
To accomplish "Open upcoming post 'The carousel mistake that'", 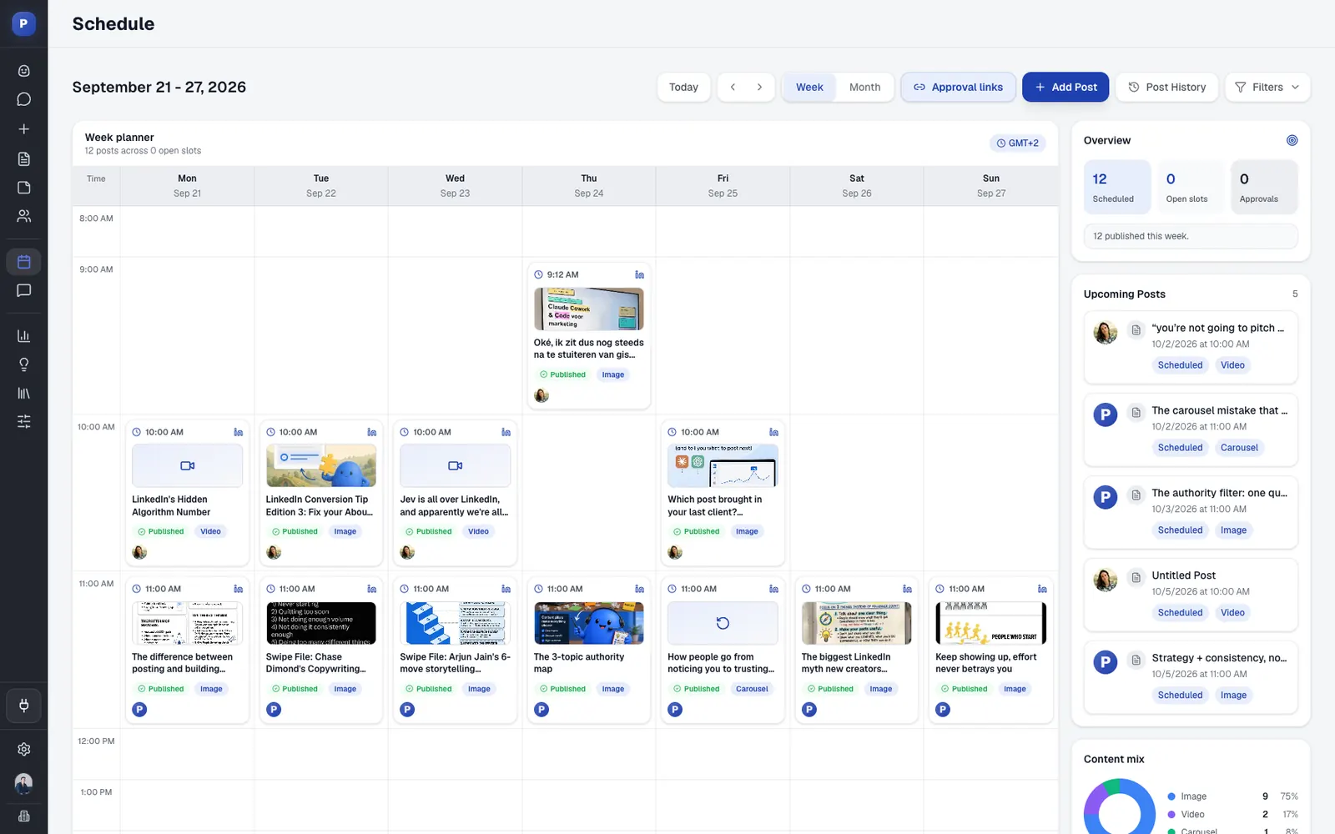I will [x=1190, y=430].
